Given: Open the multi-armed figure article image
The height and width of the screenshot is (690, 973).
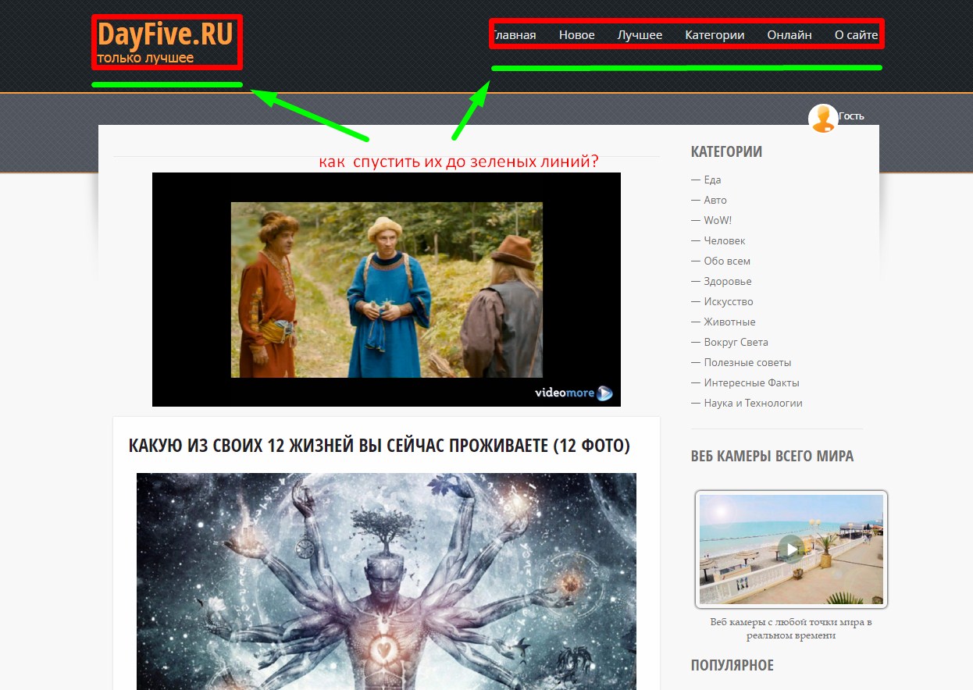Looking at the screenshot, I should click(x=387, y=582).
